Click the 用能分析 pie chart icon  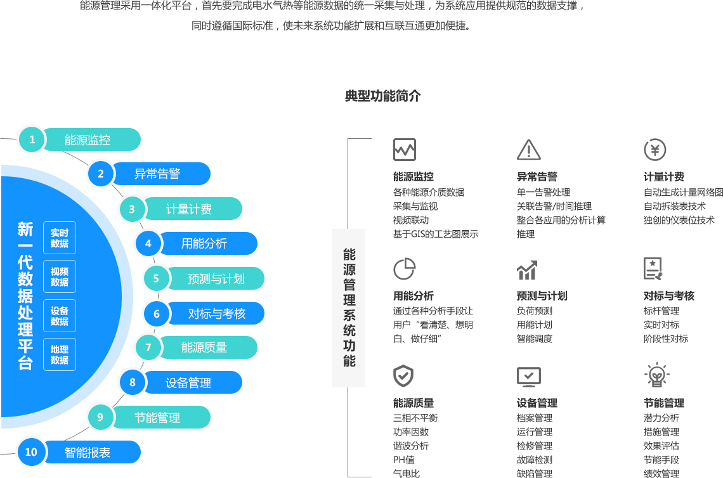tap(404, 269)
